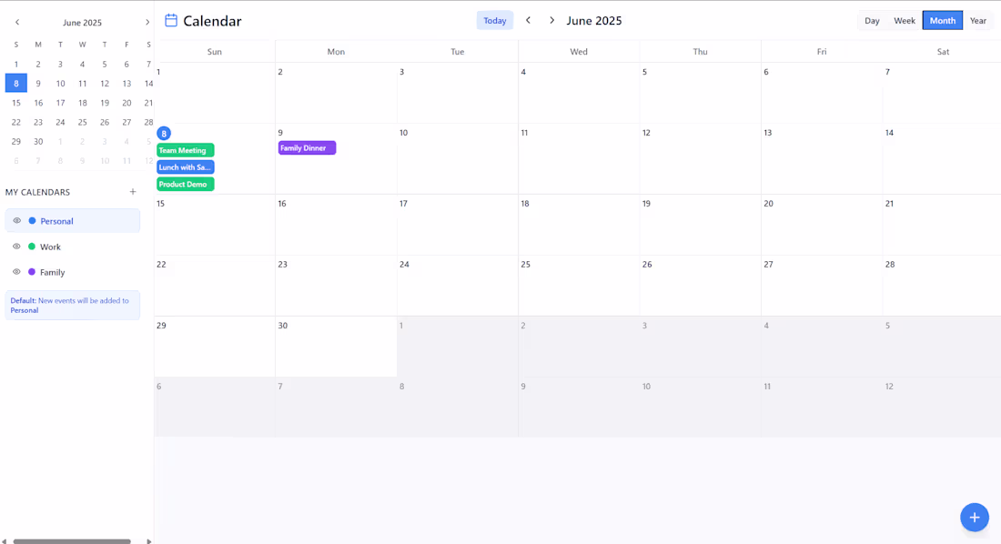Switch to Day view
This screenshot has height=544, width=1001.
872,19
